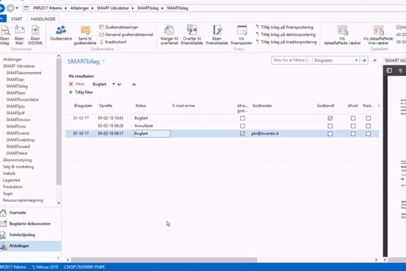The height and width of the screenshot is (271, 406).
Task: Open Godkendelseslinjer in the ribbon
Action: pyautogui.click(x=119, y=27)
